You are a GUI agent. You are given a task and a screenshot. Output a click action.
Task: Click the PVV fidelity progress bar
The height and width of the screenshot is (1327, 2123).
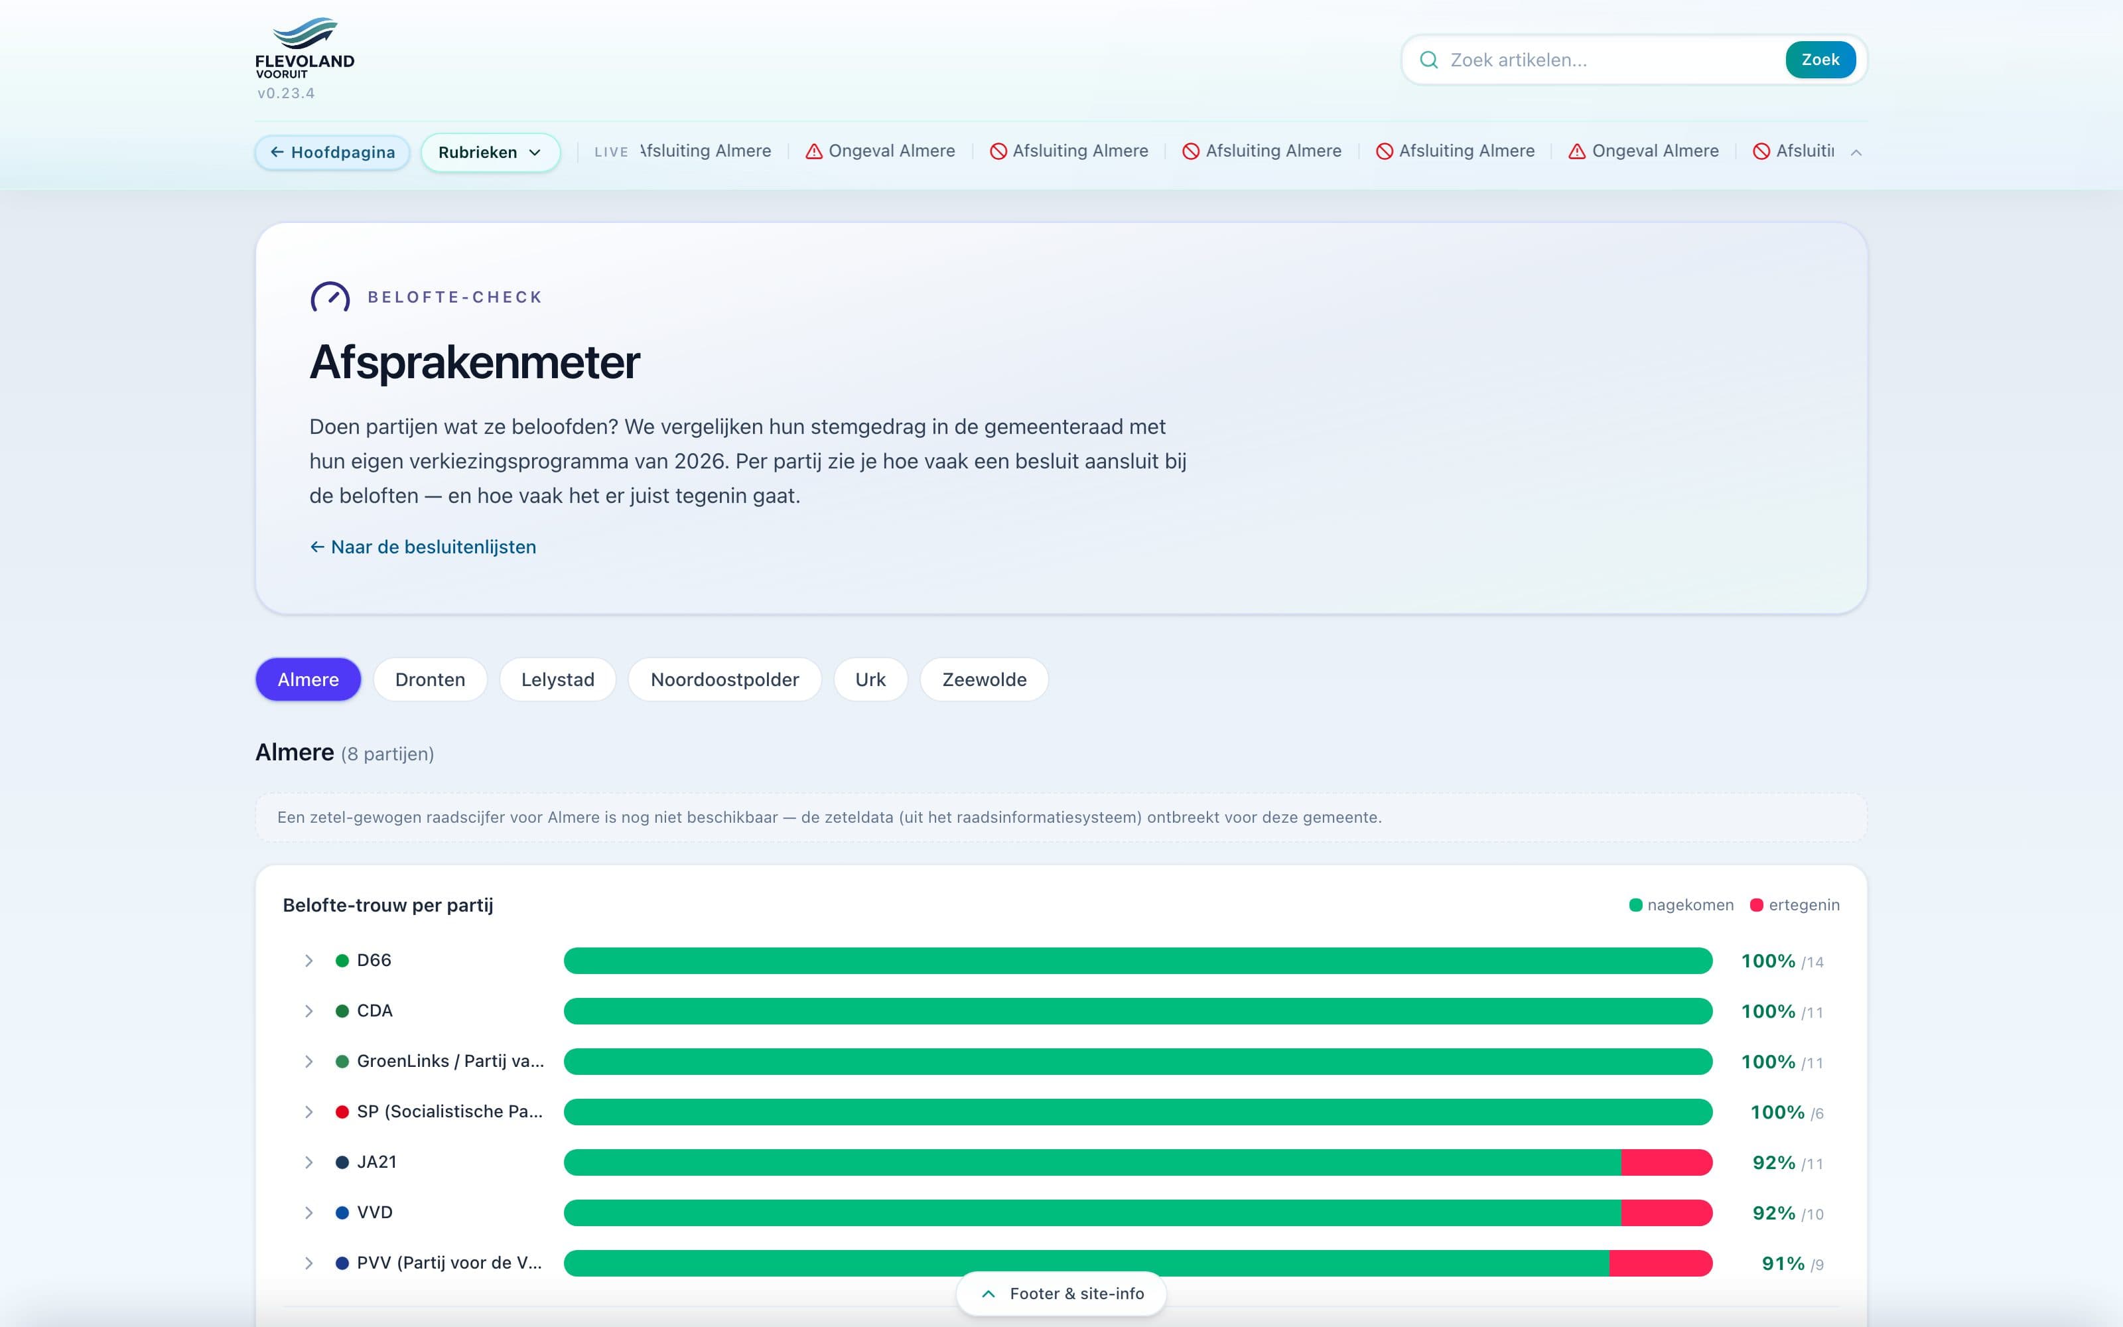[1138, 1263]
